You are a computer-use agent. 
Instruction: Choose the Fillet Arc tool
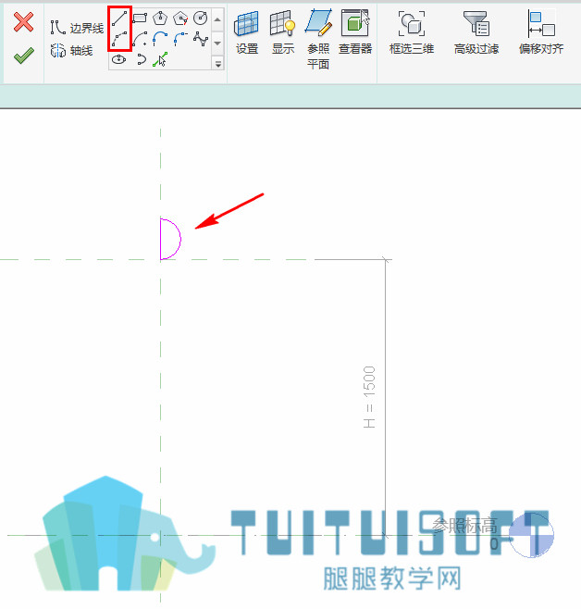coord(180,39)
